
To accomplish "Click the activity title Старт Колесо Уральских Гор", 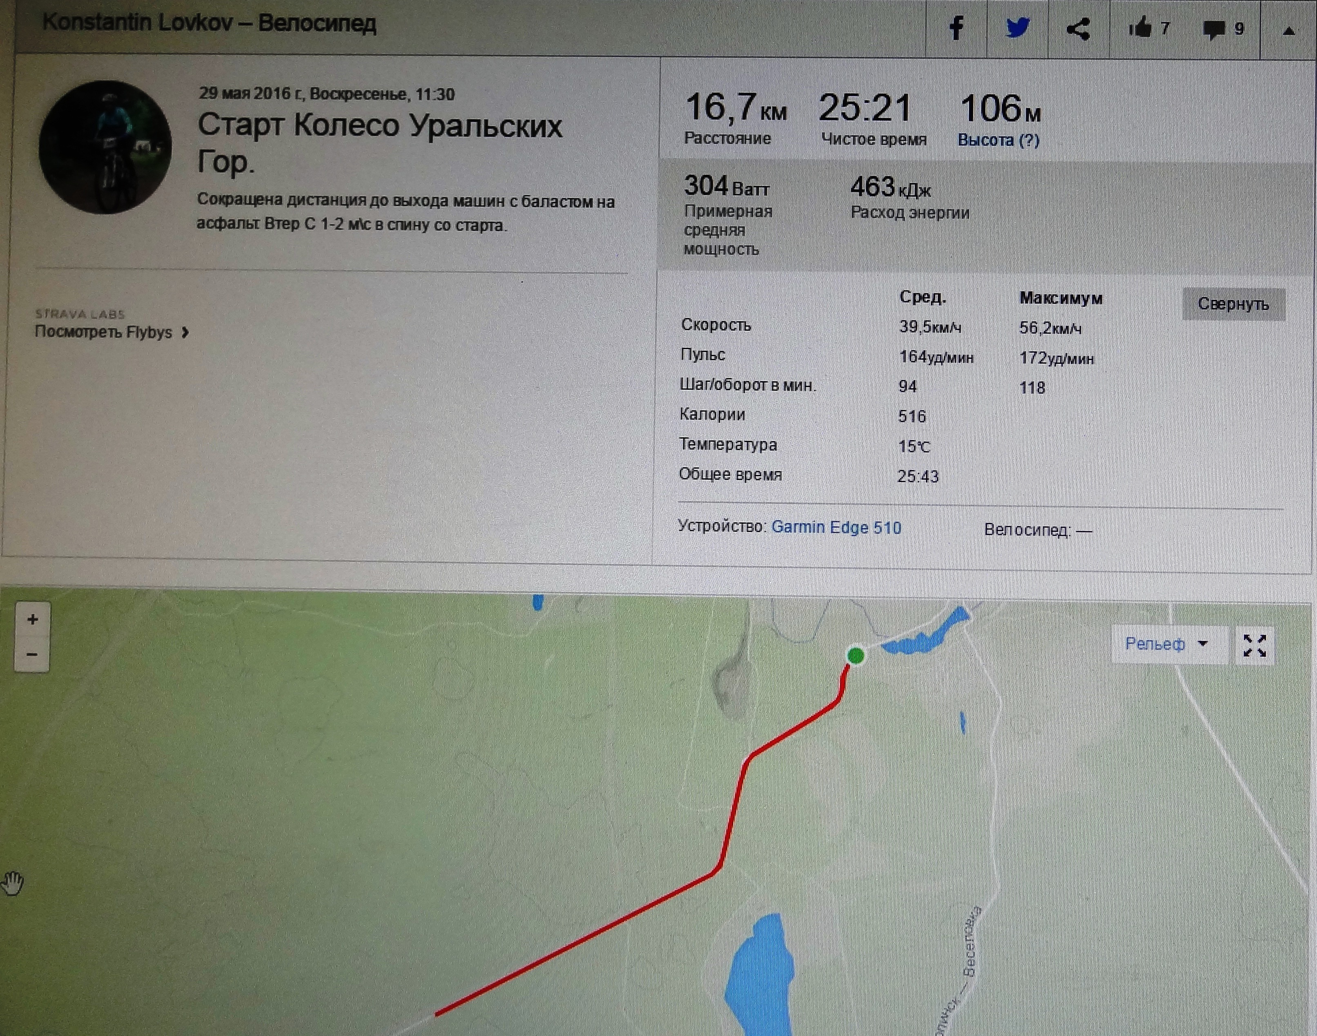I will (380, 143).
